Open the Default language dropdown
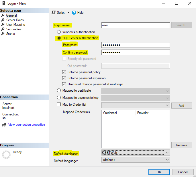 pyautogui.click(x=167, y=160)
